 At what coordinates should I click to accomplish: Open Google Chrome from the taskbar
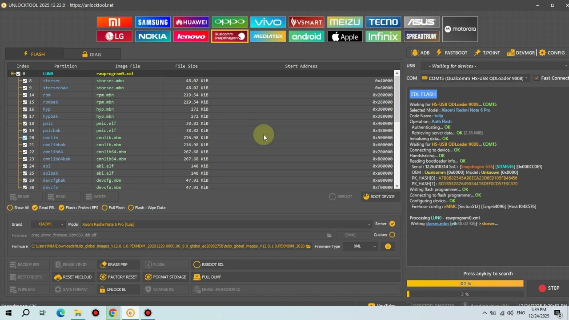(x=113, y=313)
